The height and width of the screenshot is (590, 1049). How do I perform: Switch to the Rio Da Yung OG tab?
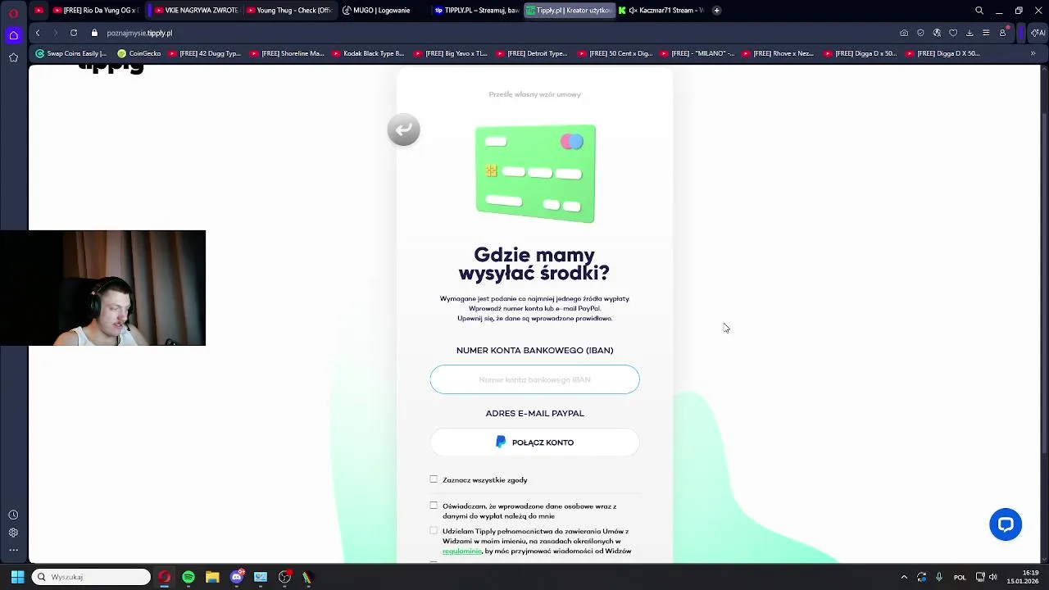(x=95, y=11)
